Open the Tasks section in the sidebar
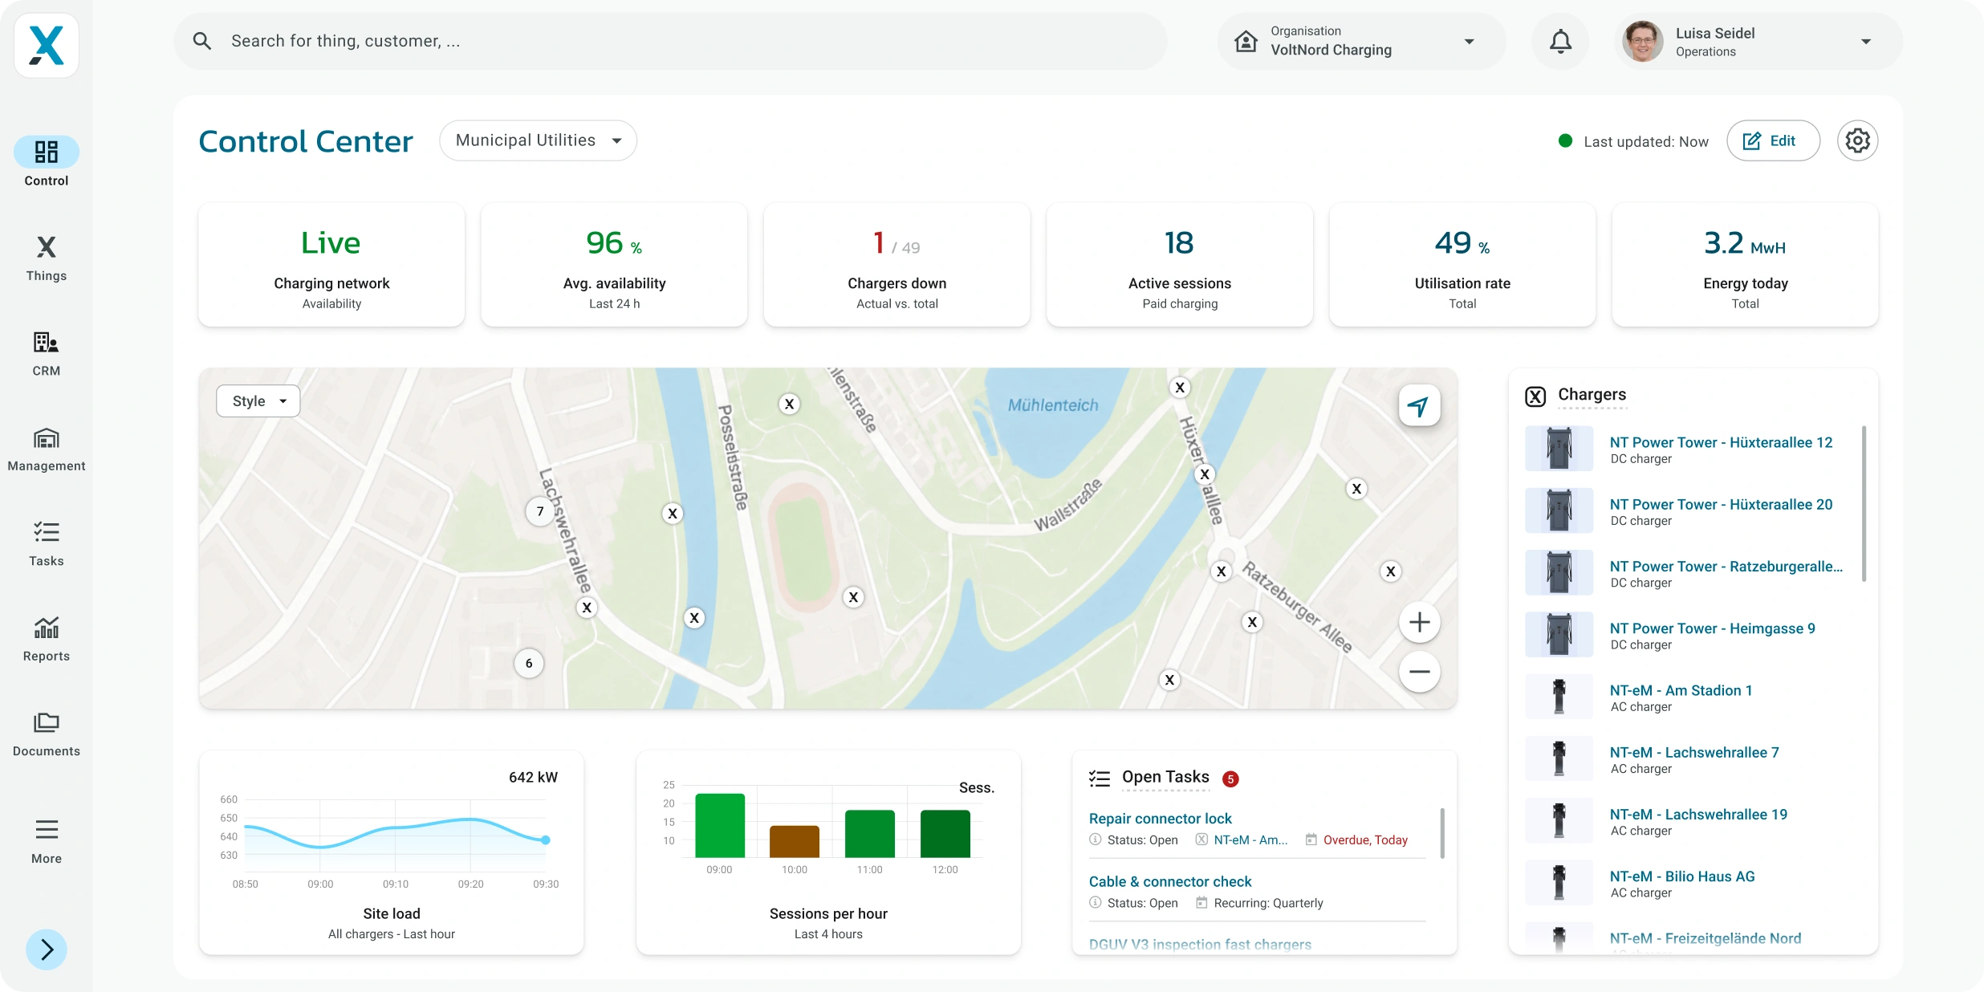 point(47,543)
